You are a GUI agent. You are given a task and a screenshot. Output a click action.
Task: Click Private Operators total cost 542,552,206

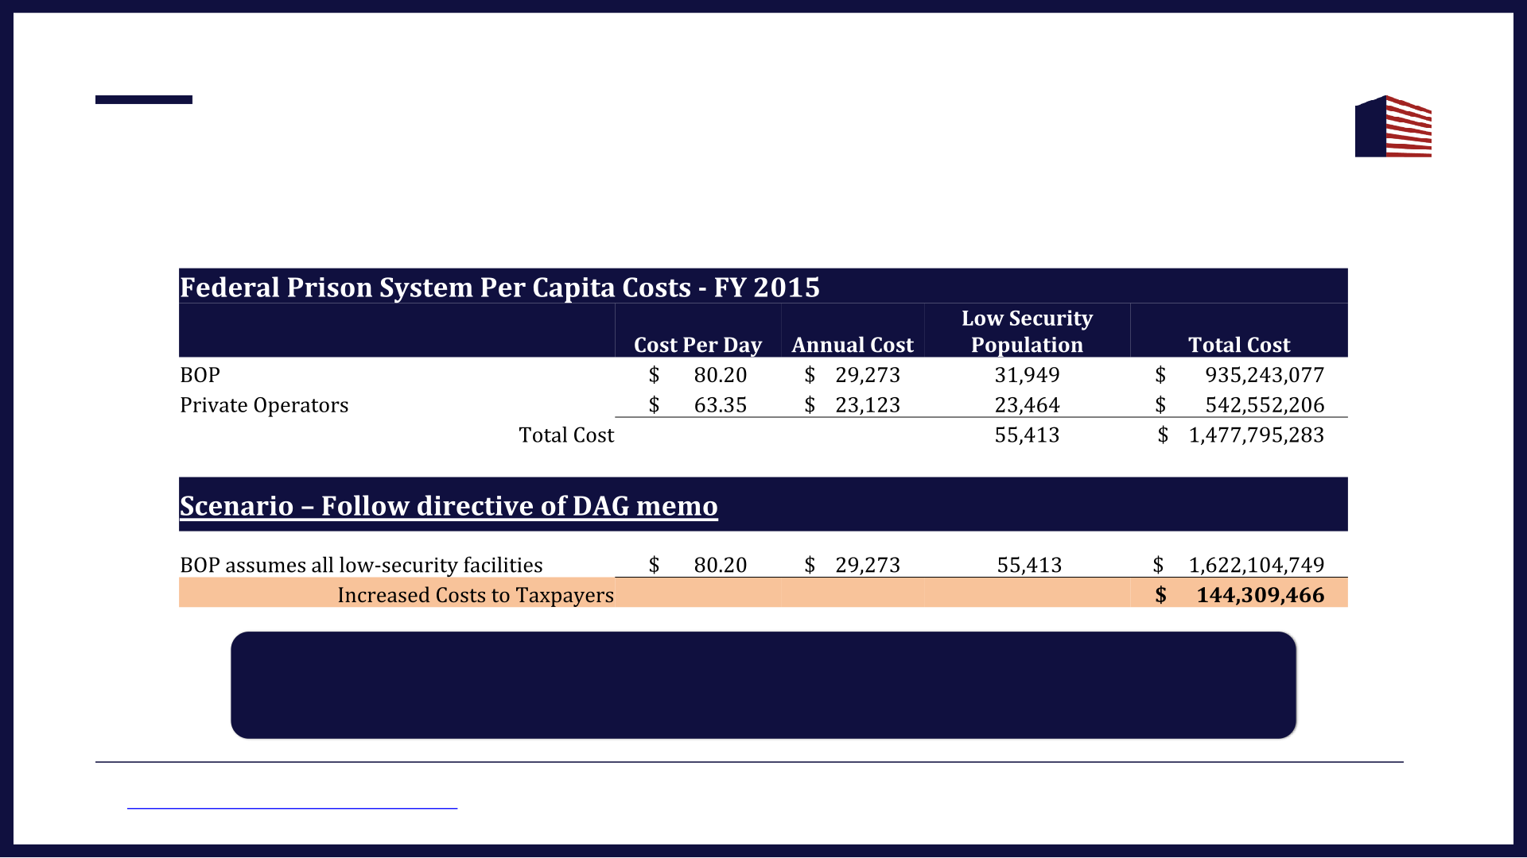[x=1265, y=405]
